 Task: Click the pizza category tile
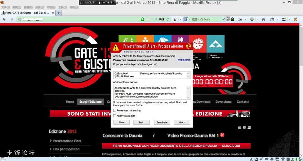[x=198, y=44]
